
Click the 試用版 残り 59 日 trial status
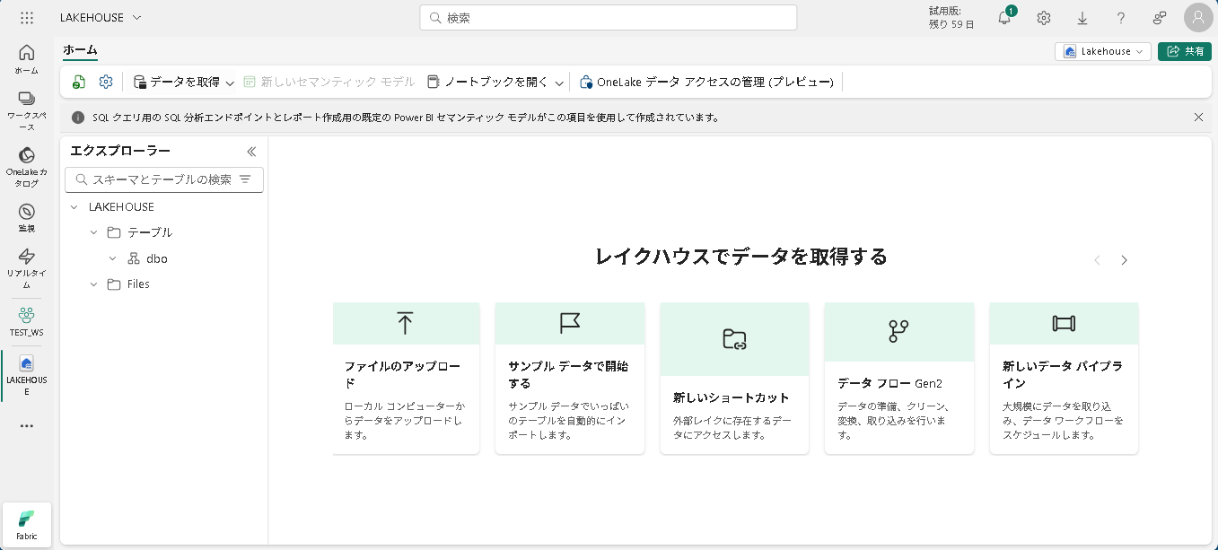951,18
